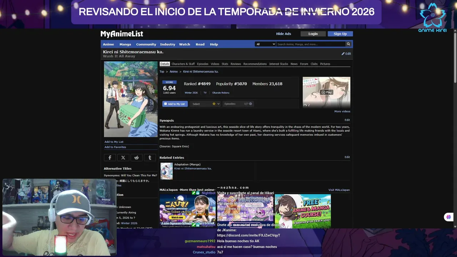Open the Help menu
The image size is (457, 257).
[x=214, y=44]
